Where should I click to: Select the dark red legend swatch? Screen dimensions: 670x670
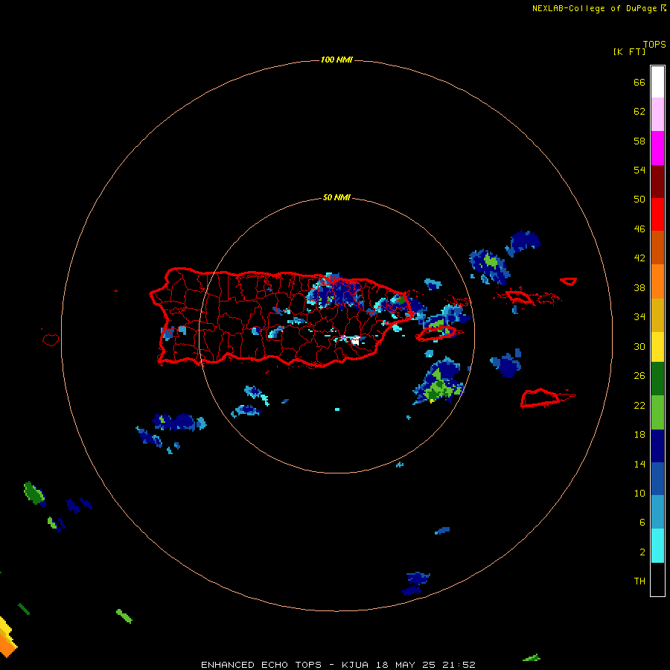tap(657, 181)
